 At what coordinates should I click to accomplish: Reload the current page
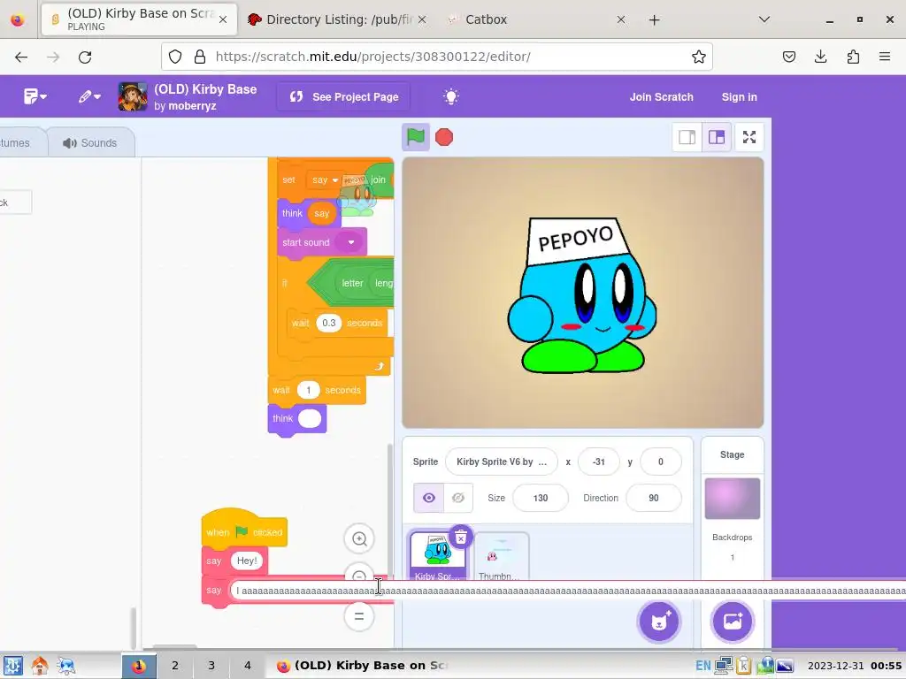[x=85, y=57]
